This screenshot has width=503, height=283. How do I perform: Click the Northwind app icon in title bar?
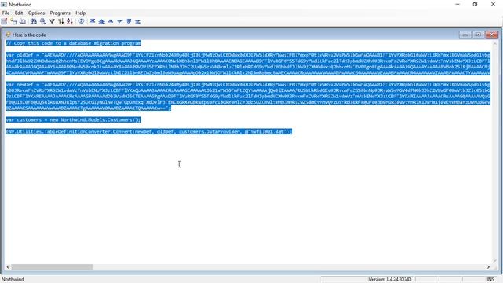4,5
